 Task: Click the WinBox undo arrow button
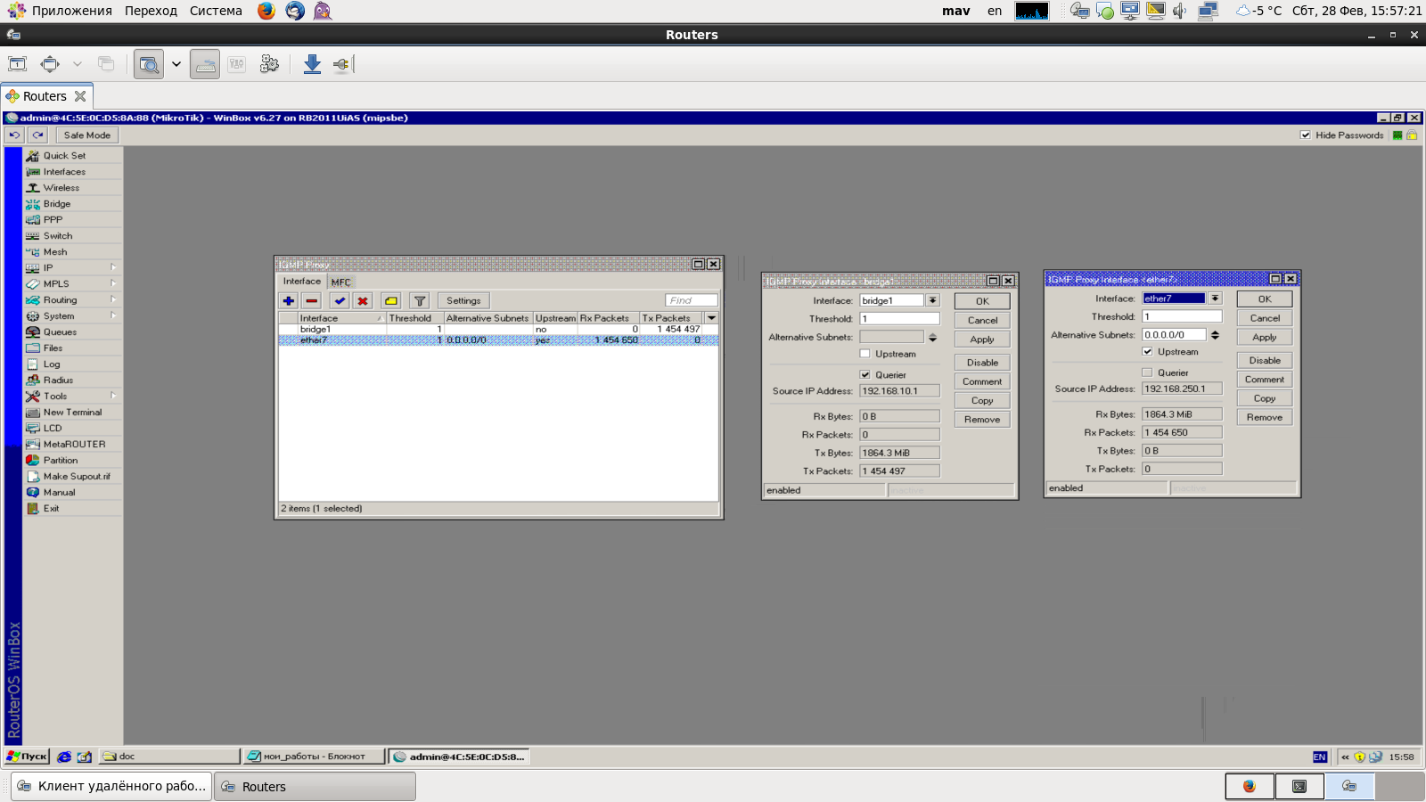tap(15, 135)
